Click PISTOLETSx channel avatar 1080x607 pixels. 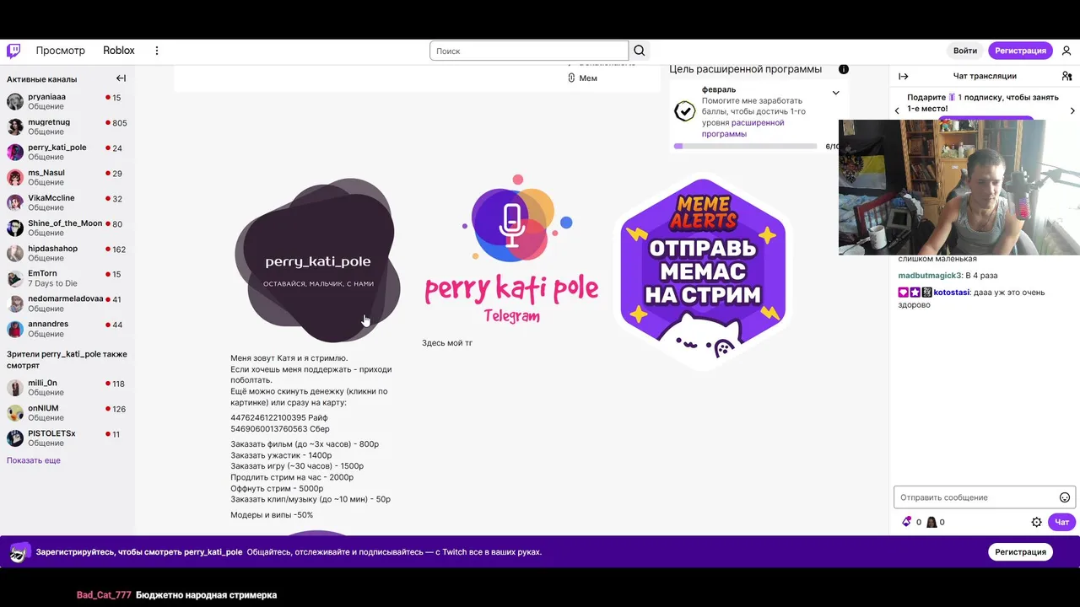[x=15, y=438]
